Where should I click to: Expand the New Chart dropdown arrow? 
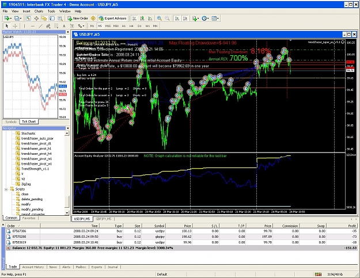11,18
